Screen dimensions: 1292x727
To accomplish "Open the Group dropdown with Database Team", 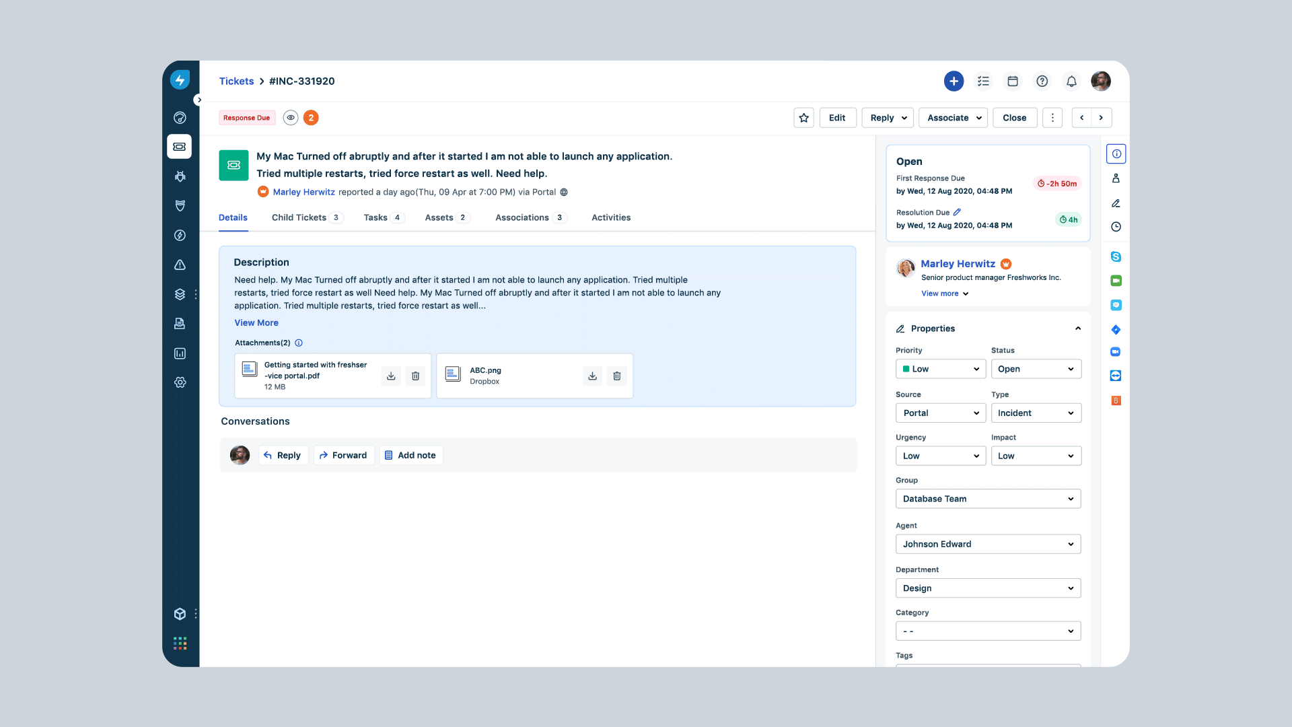I will (x=987, y=499).
